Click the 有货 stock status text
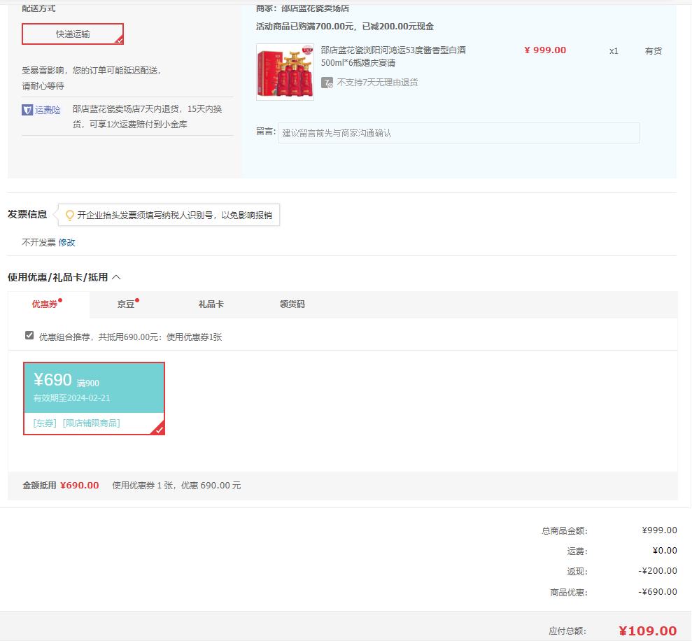The height and width of the screenshot is (641, 692). coord(653,51)
